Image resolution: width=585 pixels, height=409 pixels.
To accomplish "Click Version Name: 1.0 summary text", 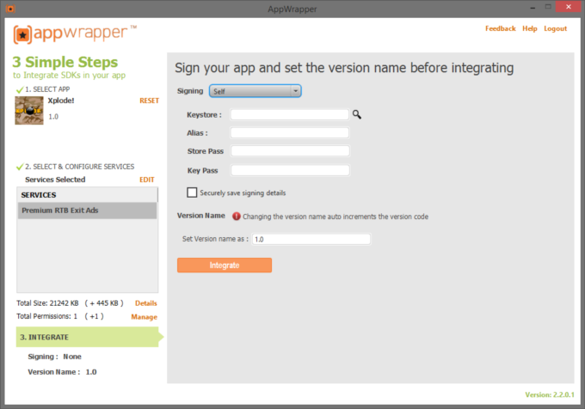I will coord(62,372).
